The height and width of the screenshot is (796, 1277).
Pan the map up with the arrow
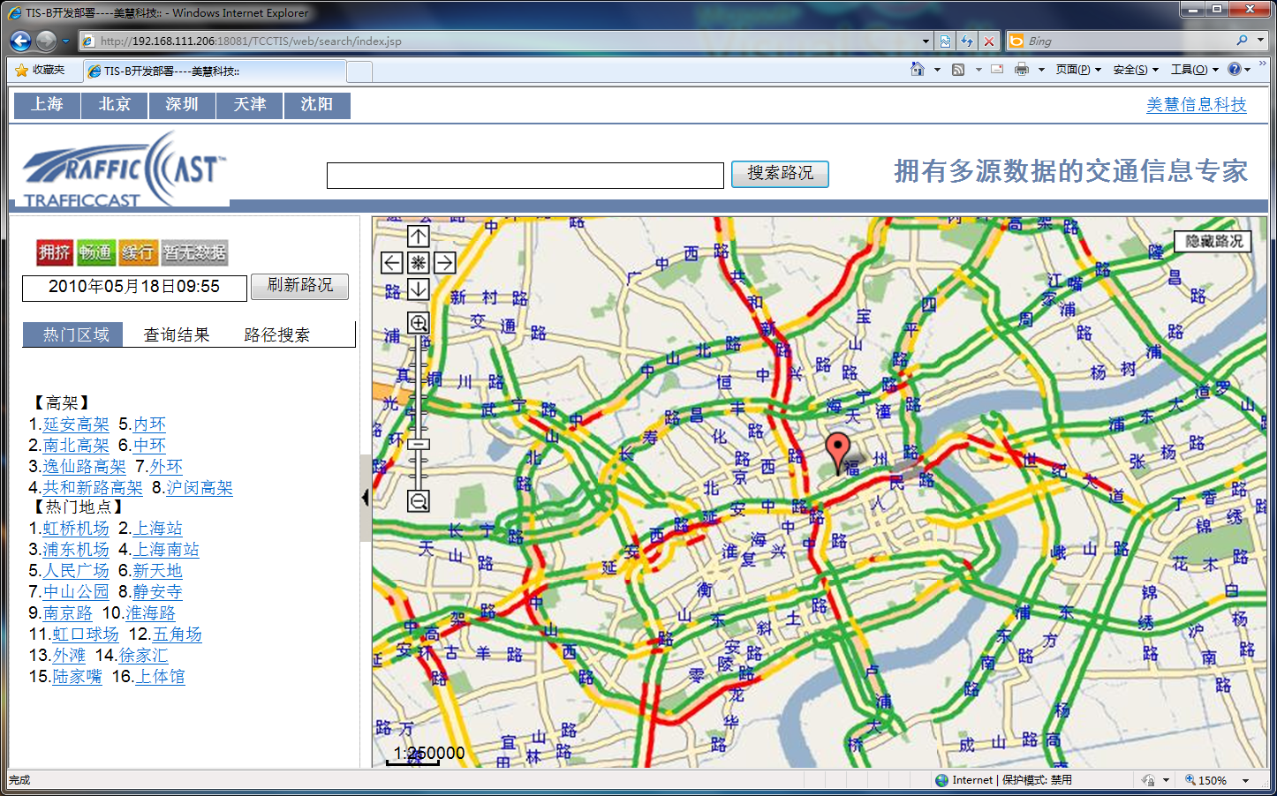[419, 236]
